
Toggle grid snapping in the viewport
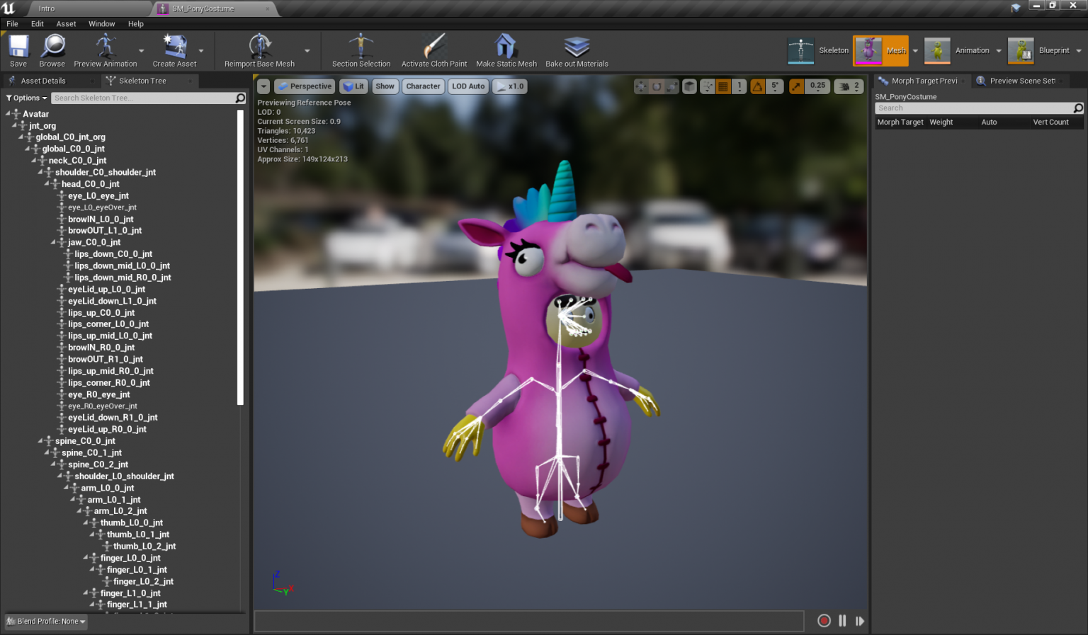723,86
